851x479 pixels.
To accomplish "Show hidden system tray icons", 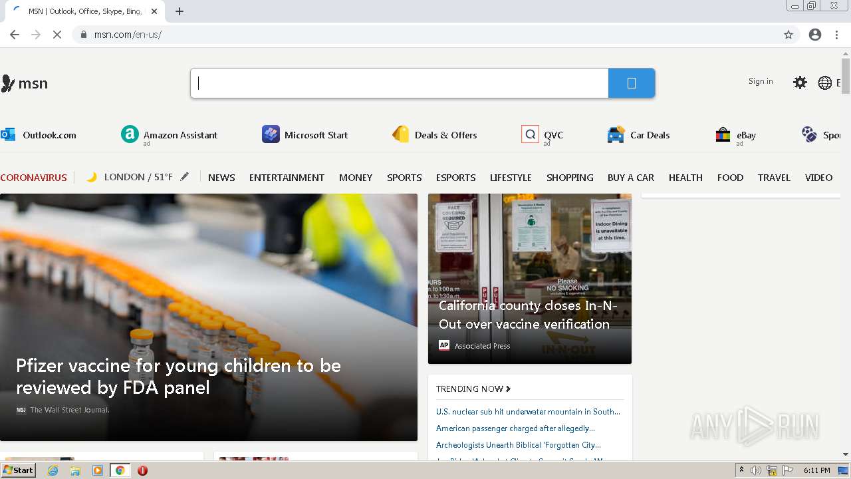I will click(741, 470).
